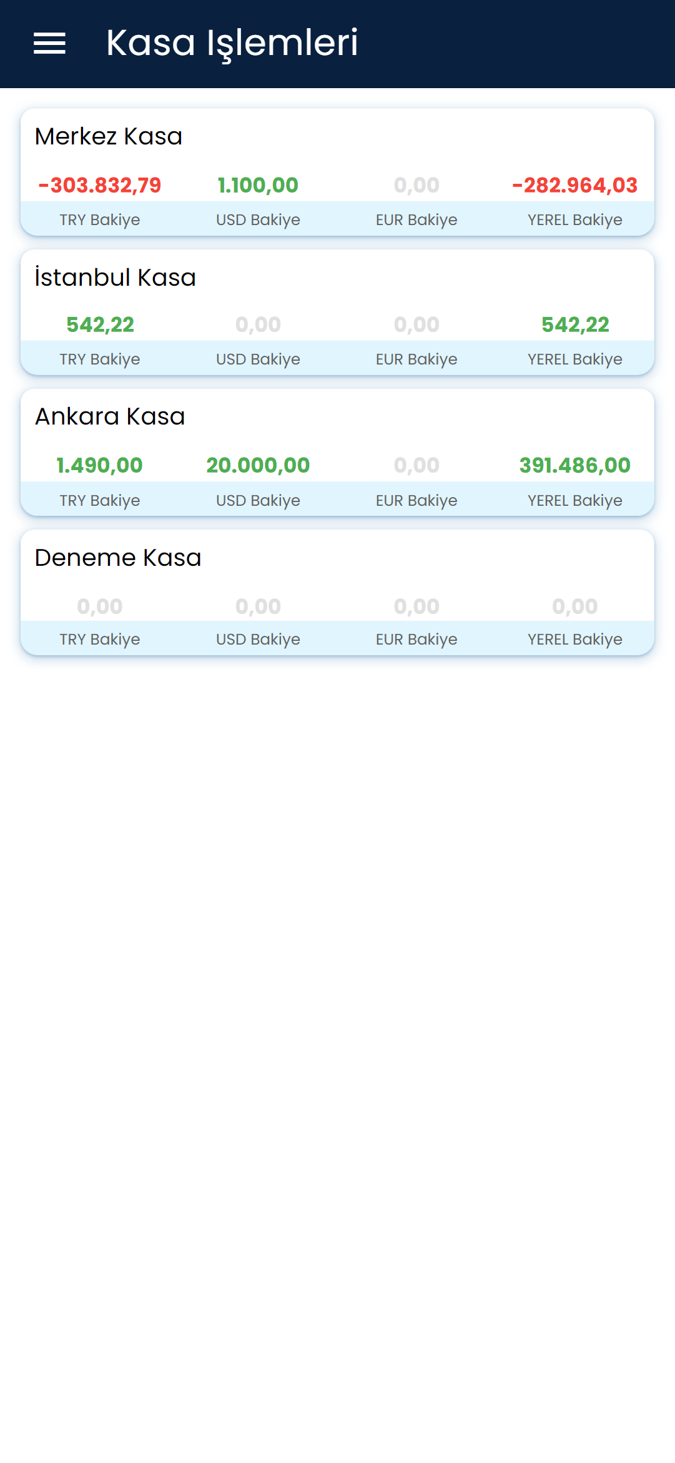Select the Ankara Kasa title
675x1463 pixels.
point(110,416)
